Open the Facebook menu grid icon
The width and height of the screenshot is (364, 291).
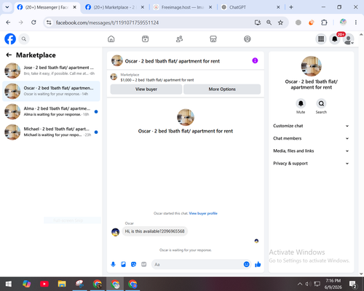tap(321, 39)
